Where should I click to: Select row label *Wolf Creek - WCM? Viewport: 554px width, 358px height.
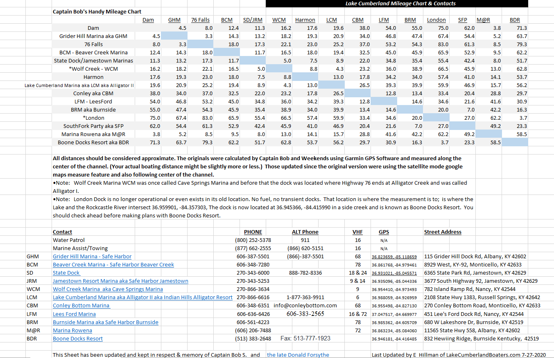tap(93, 69)
